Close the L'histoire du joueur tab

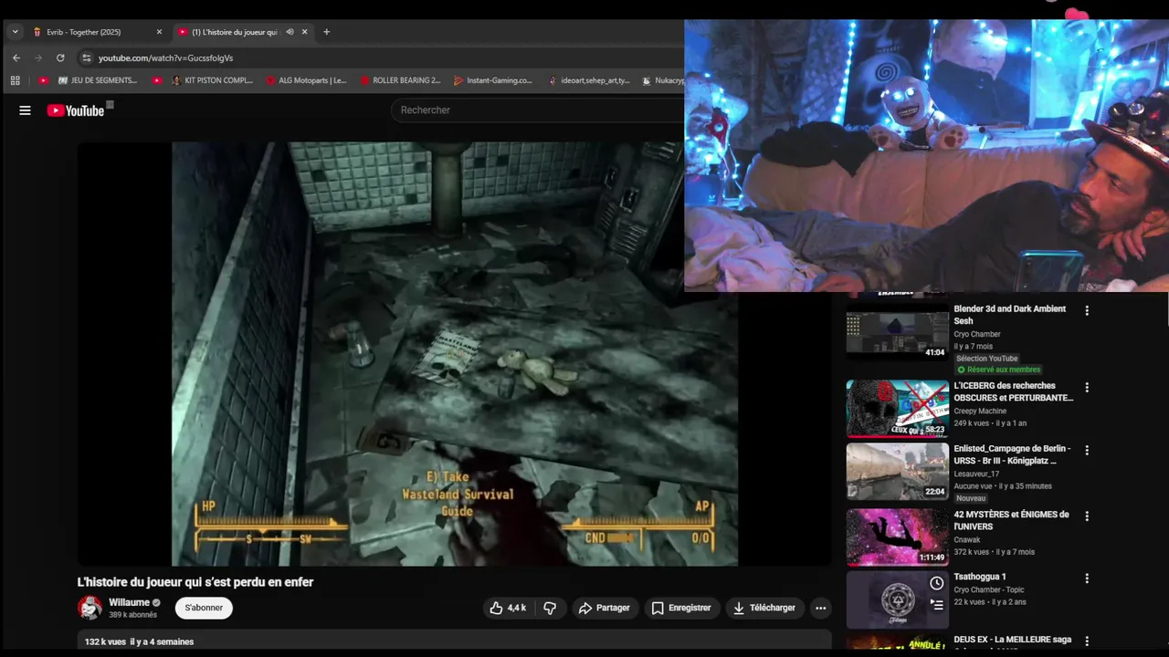pos(305,32)
